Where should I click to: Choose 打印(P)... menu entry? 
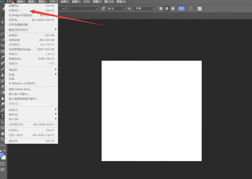coord(31,130)
